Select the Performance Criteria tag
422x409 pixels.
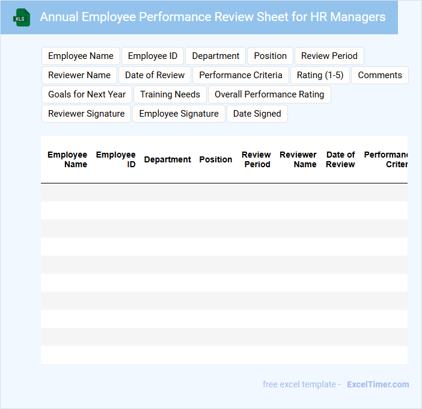[240, 75]
